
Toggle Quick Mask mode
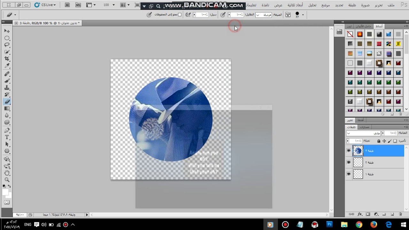click(x=7, y=202)
